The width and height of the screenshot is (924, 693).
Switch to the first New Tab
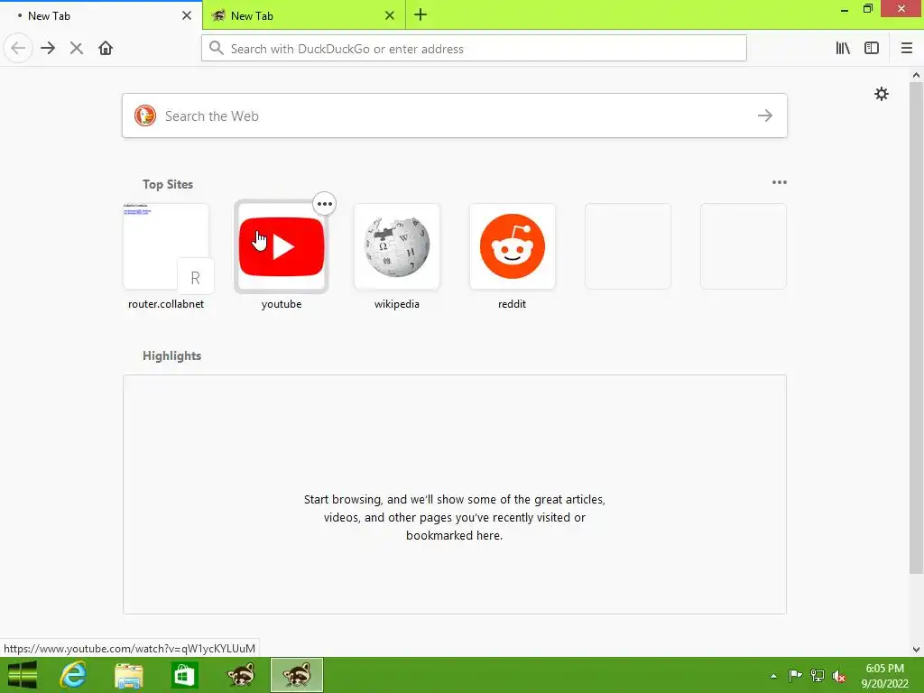coord(101,15)
